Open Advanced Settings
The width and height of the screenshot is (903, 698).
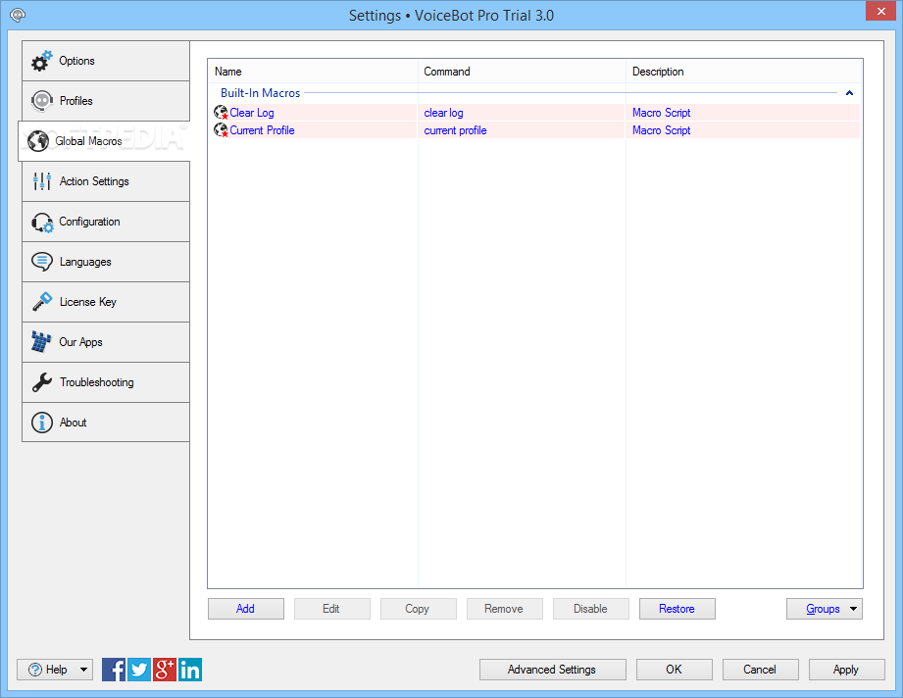[553, 670]
